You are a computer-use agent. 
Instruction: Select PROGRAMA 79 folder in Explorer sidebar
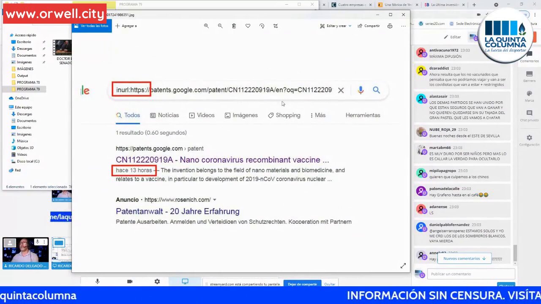point(28,89)
